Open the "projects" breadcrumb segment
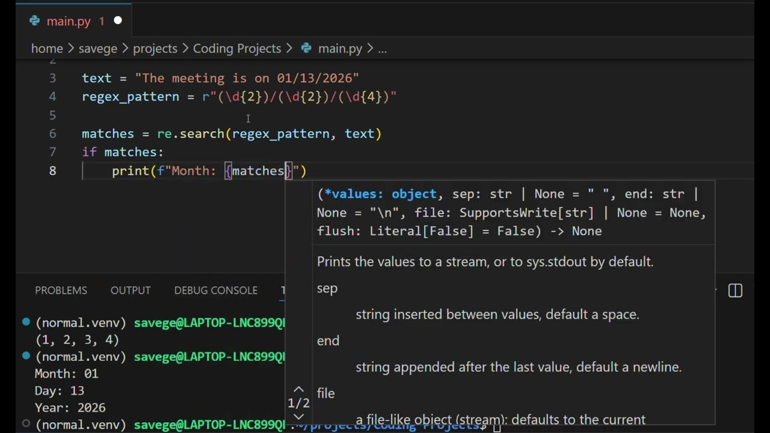Image resolution: width=770 pixels, height=433 pixels. 155,49
